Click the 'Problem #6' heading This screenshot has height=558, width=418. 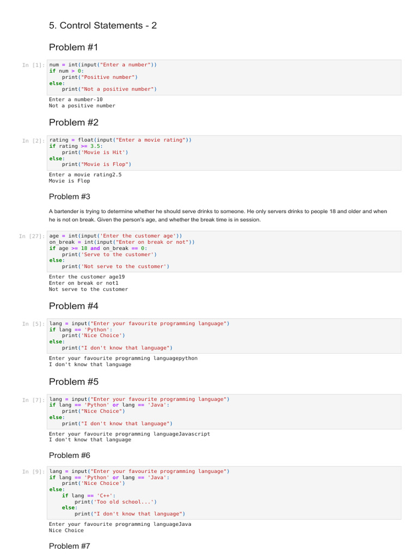(x=70, y=456)
